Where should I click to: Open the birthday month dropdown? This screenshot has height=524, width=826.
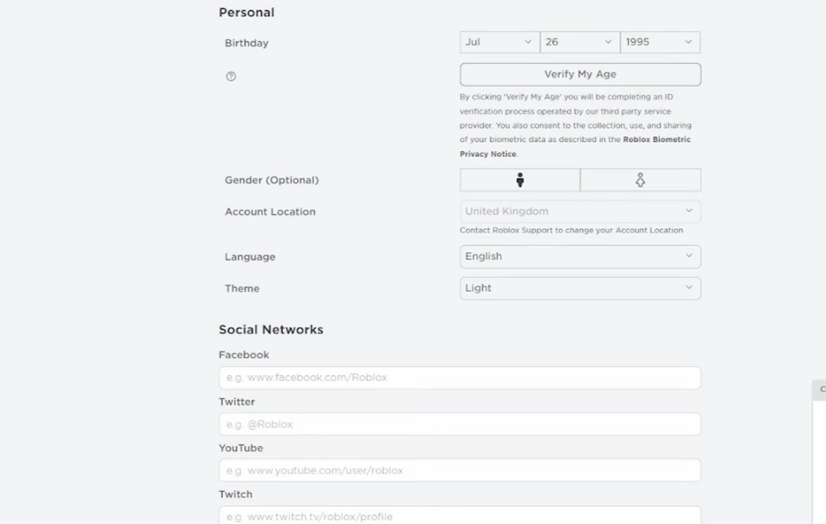(x=499, y=43)
